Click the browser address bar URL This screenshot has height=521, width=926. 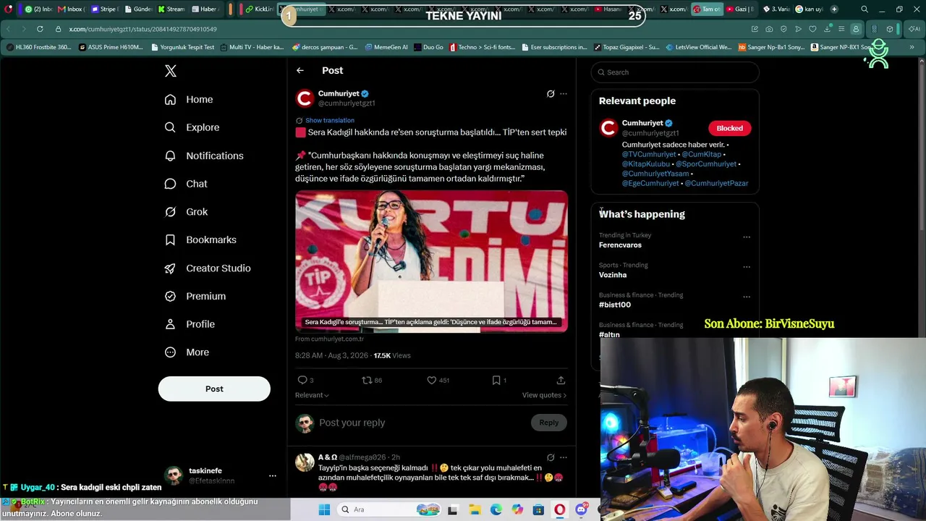[x=143, y=29]
